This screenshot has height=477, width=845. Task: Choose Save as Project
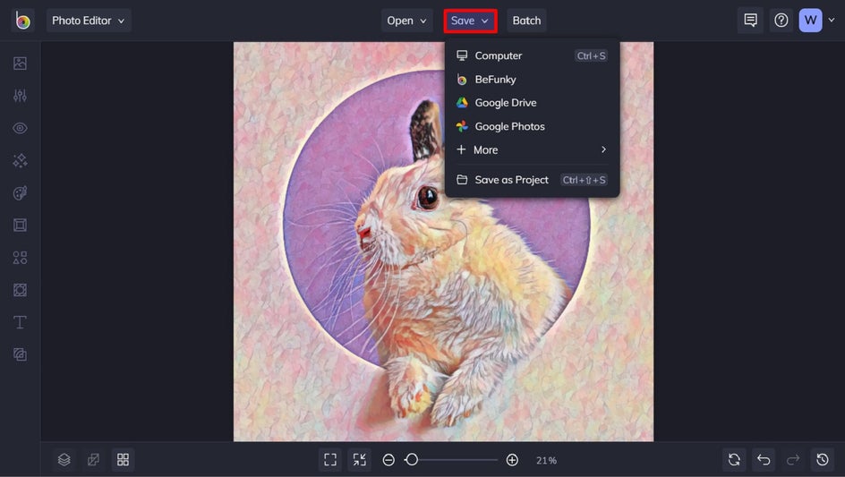pos(532,180)
